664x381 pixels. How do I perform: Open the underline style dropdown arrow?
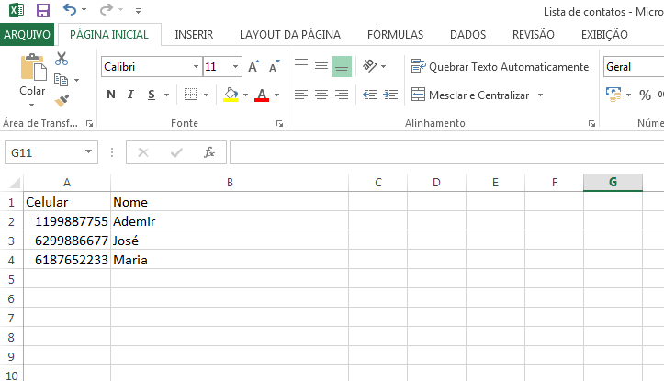pos(166,95)
